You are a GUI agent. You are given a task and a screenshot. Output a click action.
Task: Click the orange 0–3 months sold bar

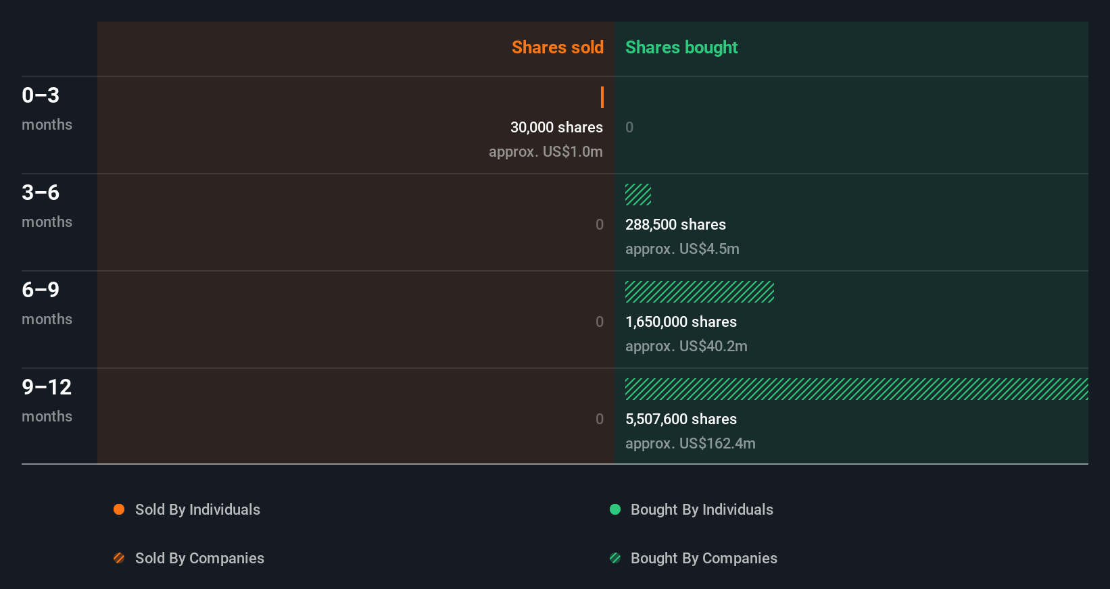click(x=602, y=97)
